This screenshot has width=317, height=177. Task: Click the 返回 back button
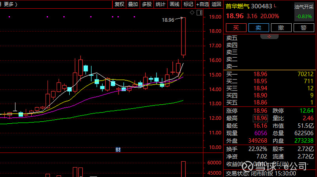pos(216,4)
